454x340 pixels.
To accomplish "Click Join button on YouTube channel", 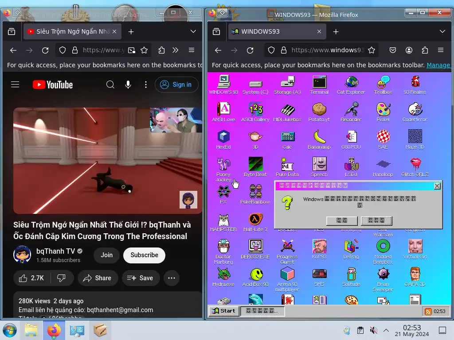I will click(x=106, y=255).
